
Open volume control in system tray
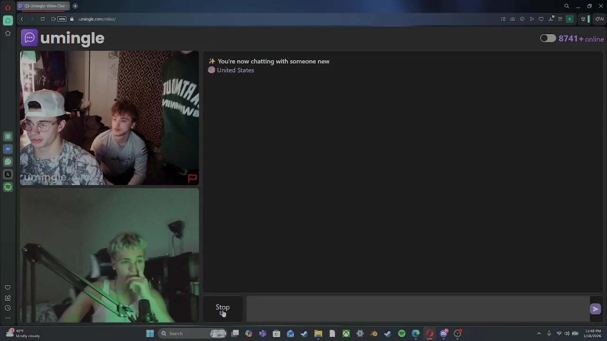567,333
